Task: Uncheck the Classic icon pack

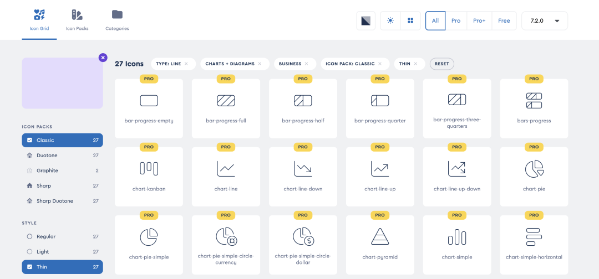Action: 62,140
